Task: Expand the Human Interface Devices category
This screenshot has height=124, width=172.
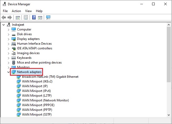Action: (x=9, y=44)
